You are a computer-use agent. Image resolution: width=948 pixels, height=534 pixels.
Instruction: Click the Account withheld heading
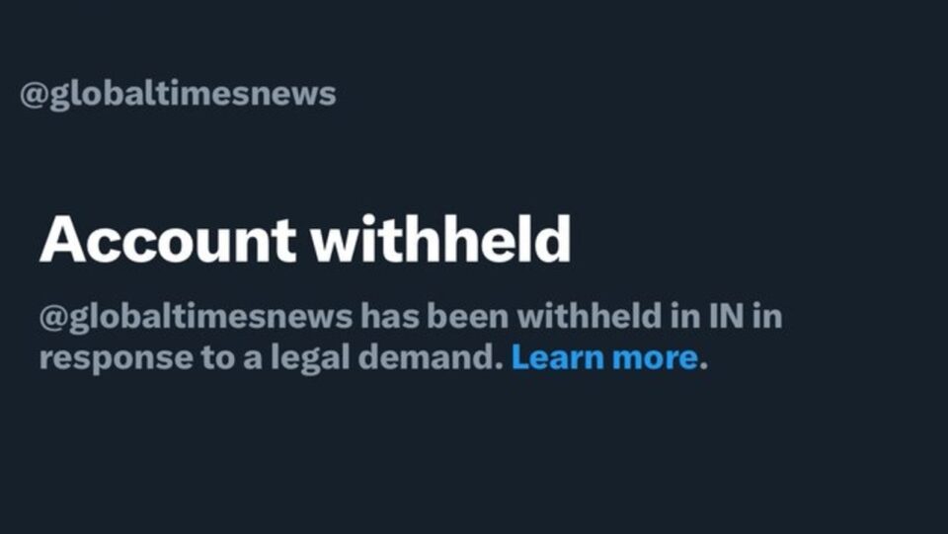tap(305, 238)
